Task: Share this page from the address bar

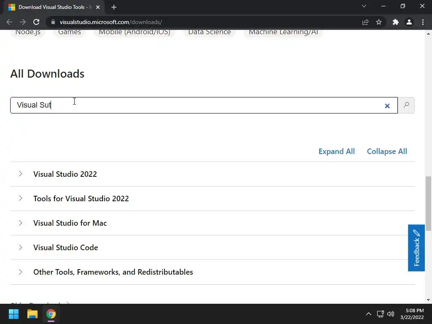Action: coord(365,22)
